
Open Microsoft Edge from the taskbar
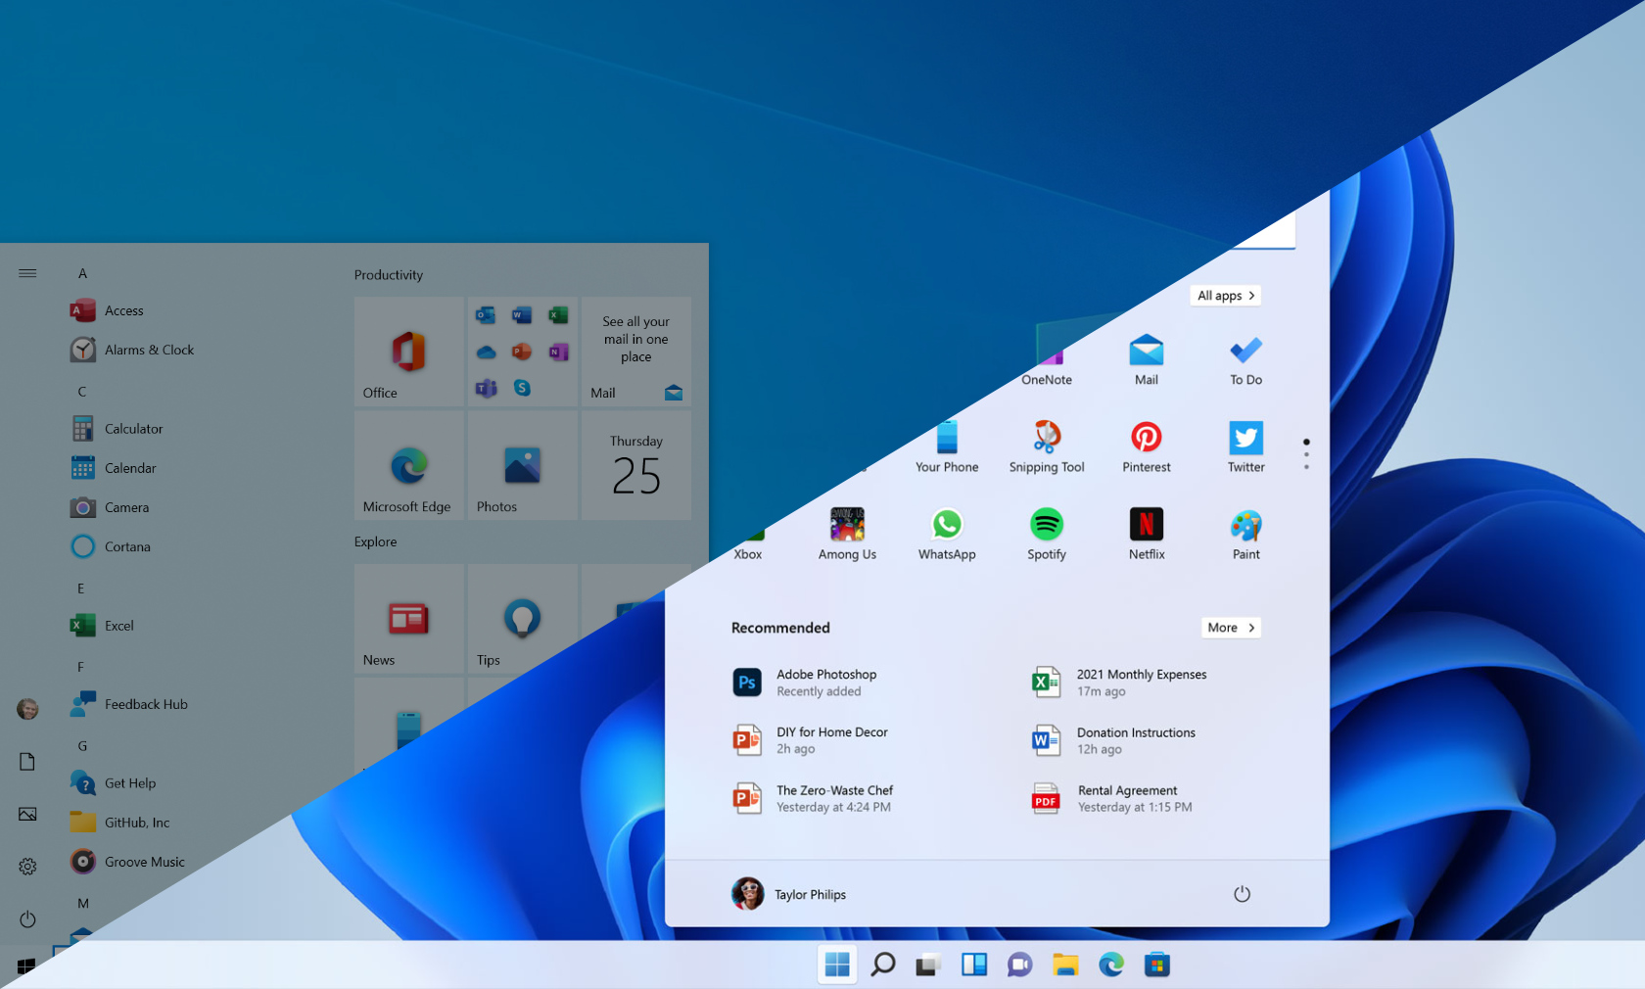click(x=1110, y=965)
